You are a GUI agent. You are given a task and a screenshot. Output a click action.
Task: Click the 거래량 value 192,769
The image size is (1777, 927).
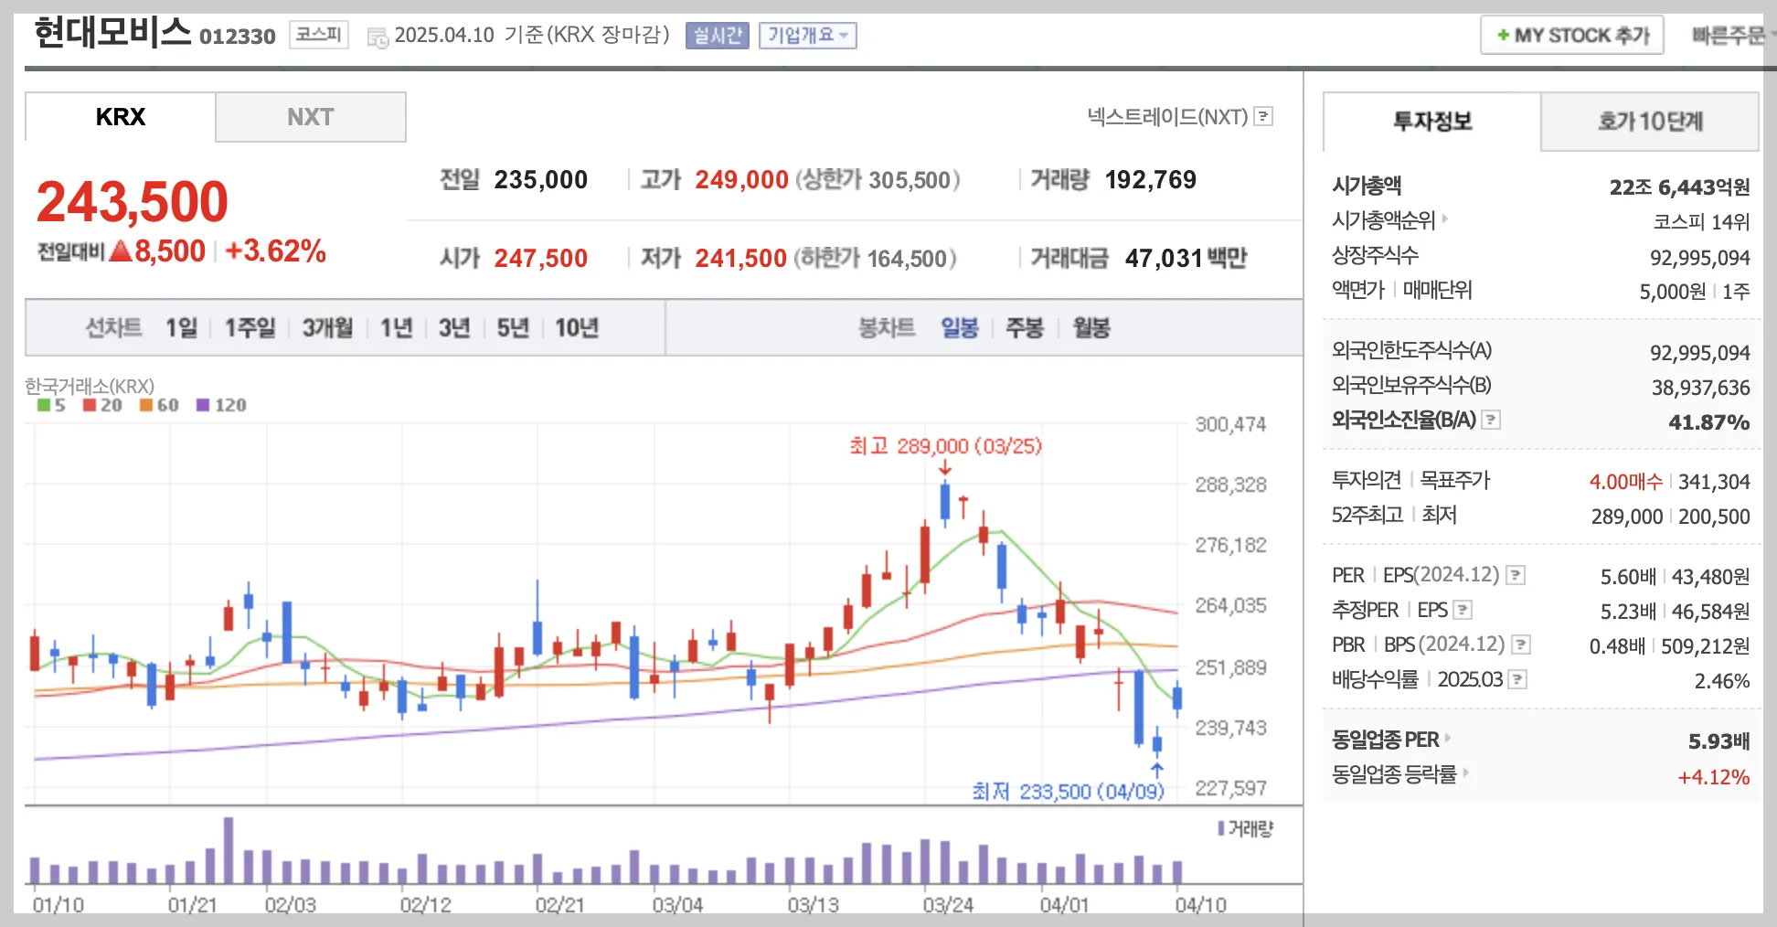1150,179
